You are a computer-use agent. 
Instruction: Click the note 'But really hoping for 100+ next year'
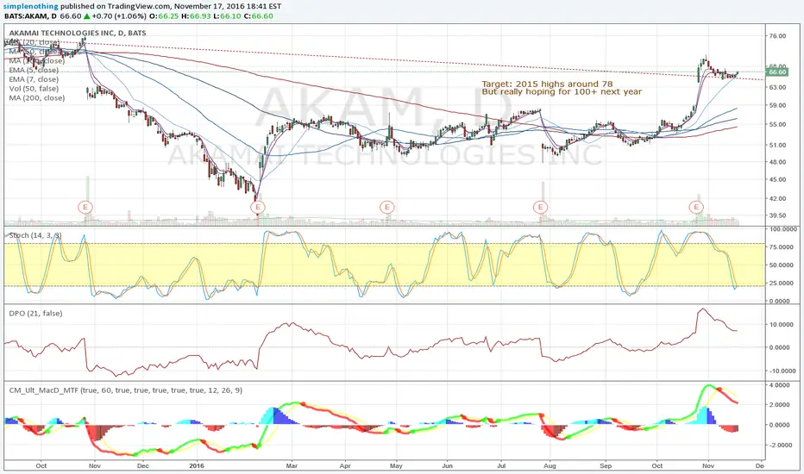point(562,92)
